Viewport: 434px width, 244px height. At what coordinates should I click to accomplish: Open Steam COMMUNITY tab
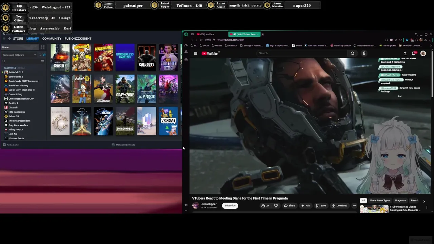click(x=52, y=39)
